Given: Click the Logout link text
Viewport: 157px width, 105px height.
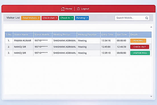Looking at the screenshot, I should (x=85, y=9).
